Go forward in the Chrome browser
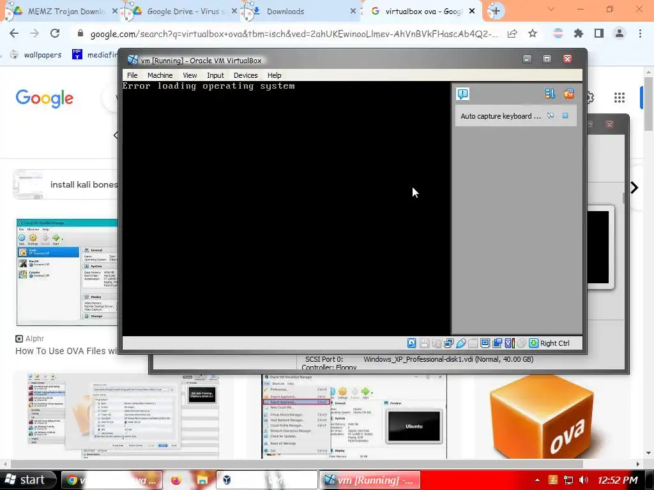Viewport: 654px width, 490px height. pos(34,33)
